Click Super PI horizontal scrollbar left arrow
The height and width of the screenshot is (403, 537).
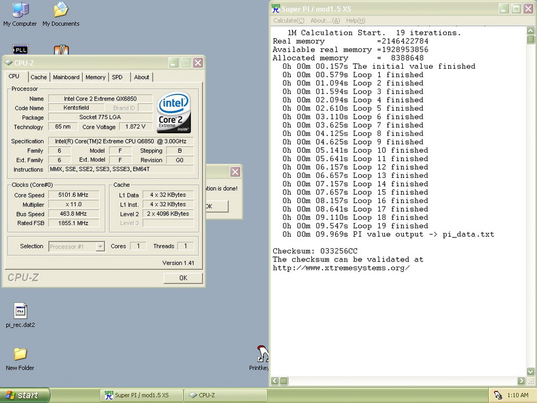tap(274, 381)
